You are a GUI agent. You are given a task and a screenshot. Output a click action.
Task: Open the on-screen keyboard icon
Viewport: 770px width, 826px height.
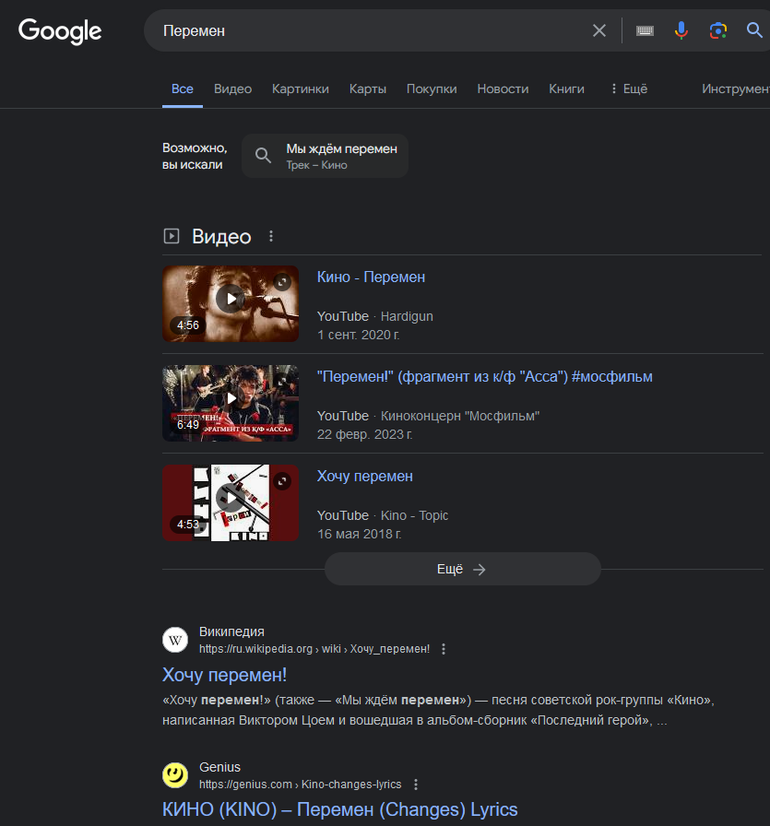pos(645,30)
